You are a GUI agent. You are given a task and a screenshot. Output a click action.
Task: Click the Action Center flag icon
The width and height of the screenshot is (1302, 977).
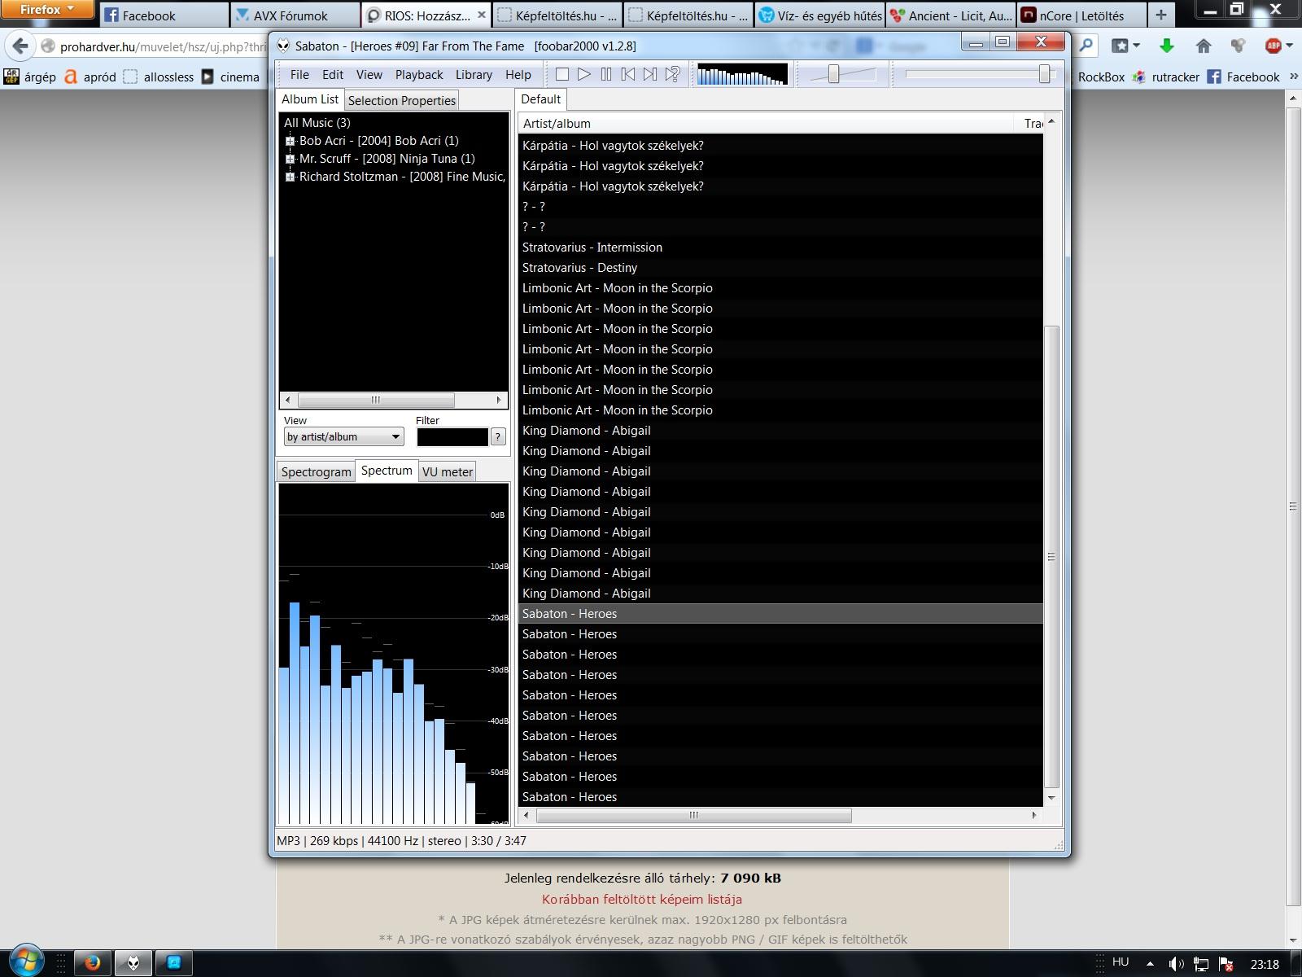tap(1225, 964)
